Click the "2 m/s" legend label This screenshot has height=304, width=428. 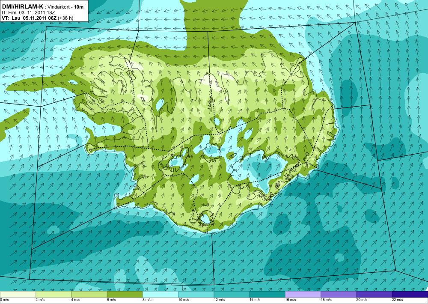(40, 300)
